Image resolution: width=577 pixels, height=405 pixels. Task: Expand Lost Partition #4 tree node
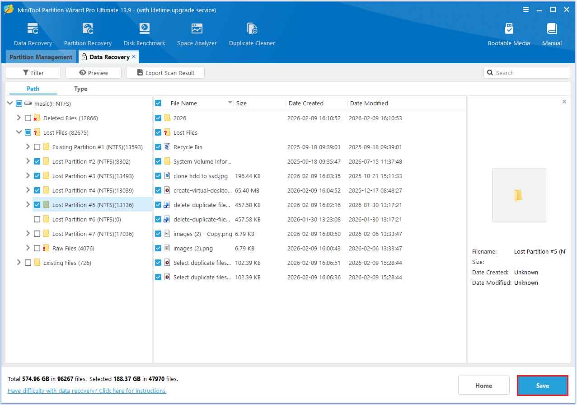click(x=28, y=190)
